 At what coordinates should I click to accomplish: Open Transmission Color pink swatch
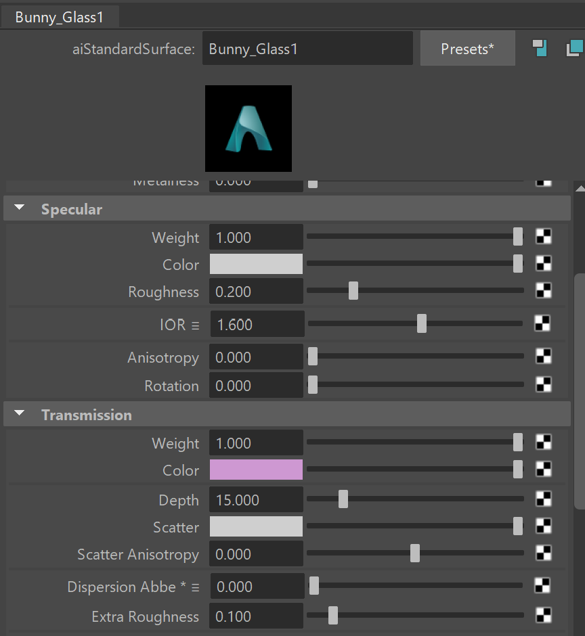[x=256, y=470]
